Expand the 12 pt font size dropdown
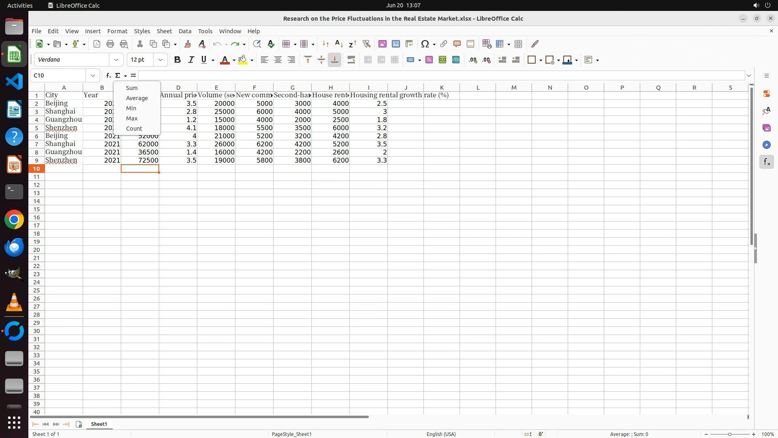This screenshot has width=778, height=438. 160,60
